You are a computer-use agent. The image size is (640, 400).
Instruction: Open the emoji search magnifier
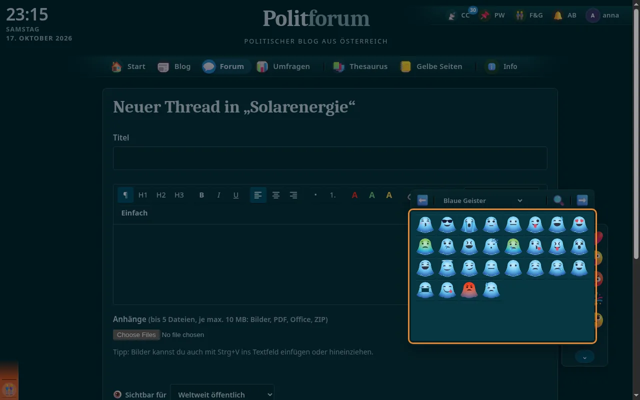558,200
